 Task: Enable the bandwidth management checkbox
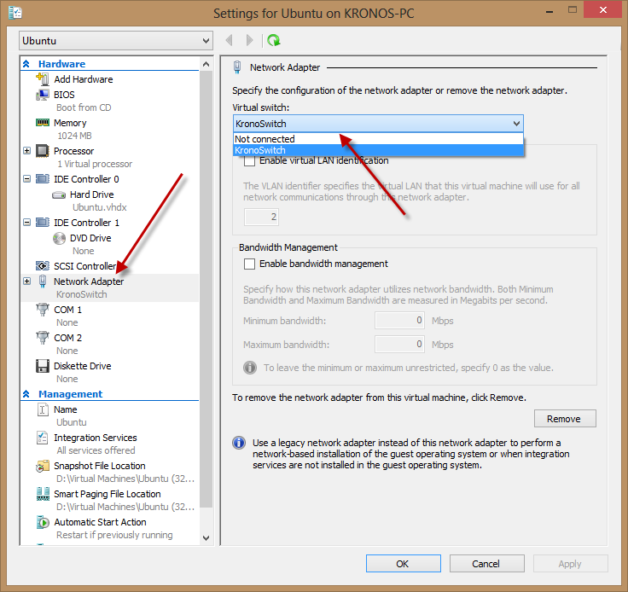[x=249, y=264]
